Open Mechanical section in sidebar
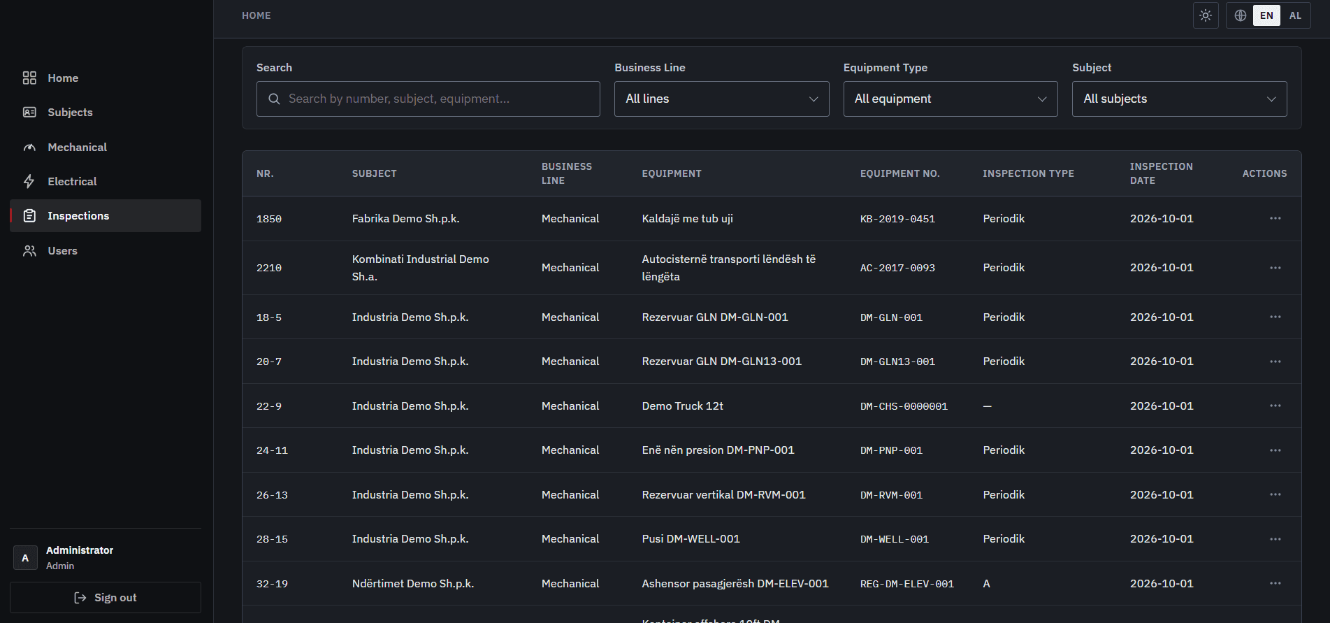This screenshot has height=623, width=1330. click(106, 148)
